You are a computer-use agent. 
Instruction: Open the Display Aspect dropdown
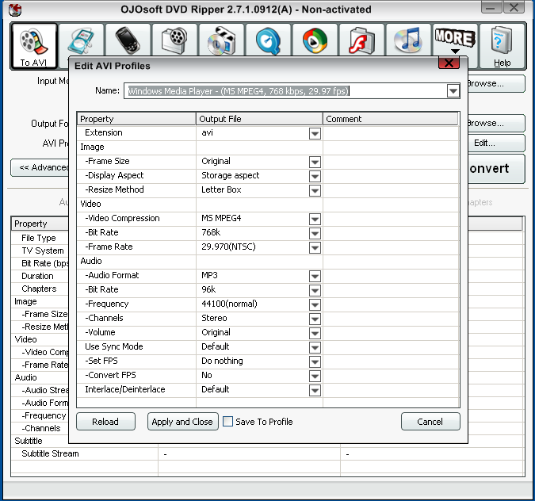pyautogui.click(x=315, y=177)
